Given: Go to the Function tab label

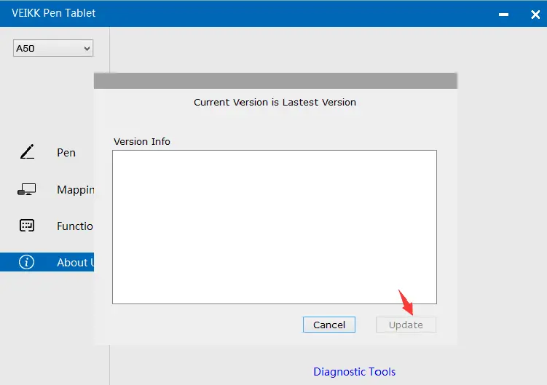Looking at the screenshot, I should (x=75, y=226).
